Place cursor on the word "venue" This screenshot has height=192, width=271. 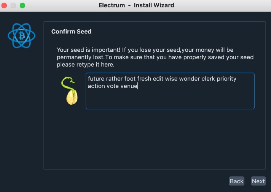[x=129, y=86]
